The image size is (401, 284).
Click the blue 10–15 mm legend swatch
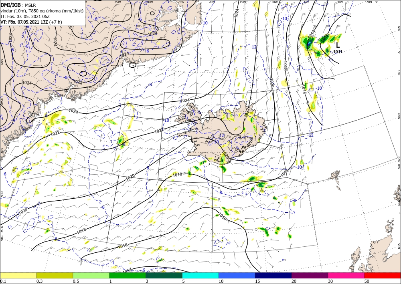click(237, 275)
